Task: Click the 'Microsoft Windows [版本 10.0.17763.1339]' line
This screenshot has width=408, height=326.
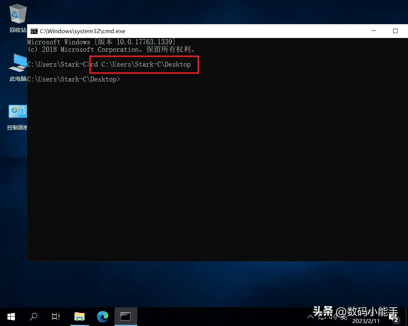Action: click(101, 42)
